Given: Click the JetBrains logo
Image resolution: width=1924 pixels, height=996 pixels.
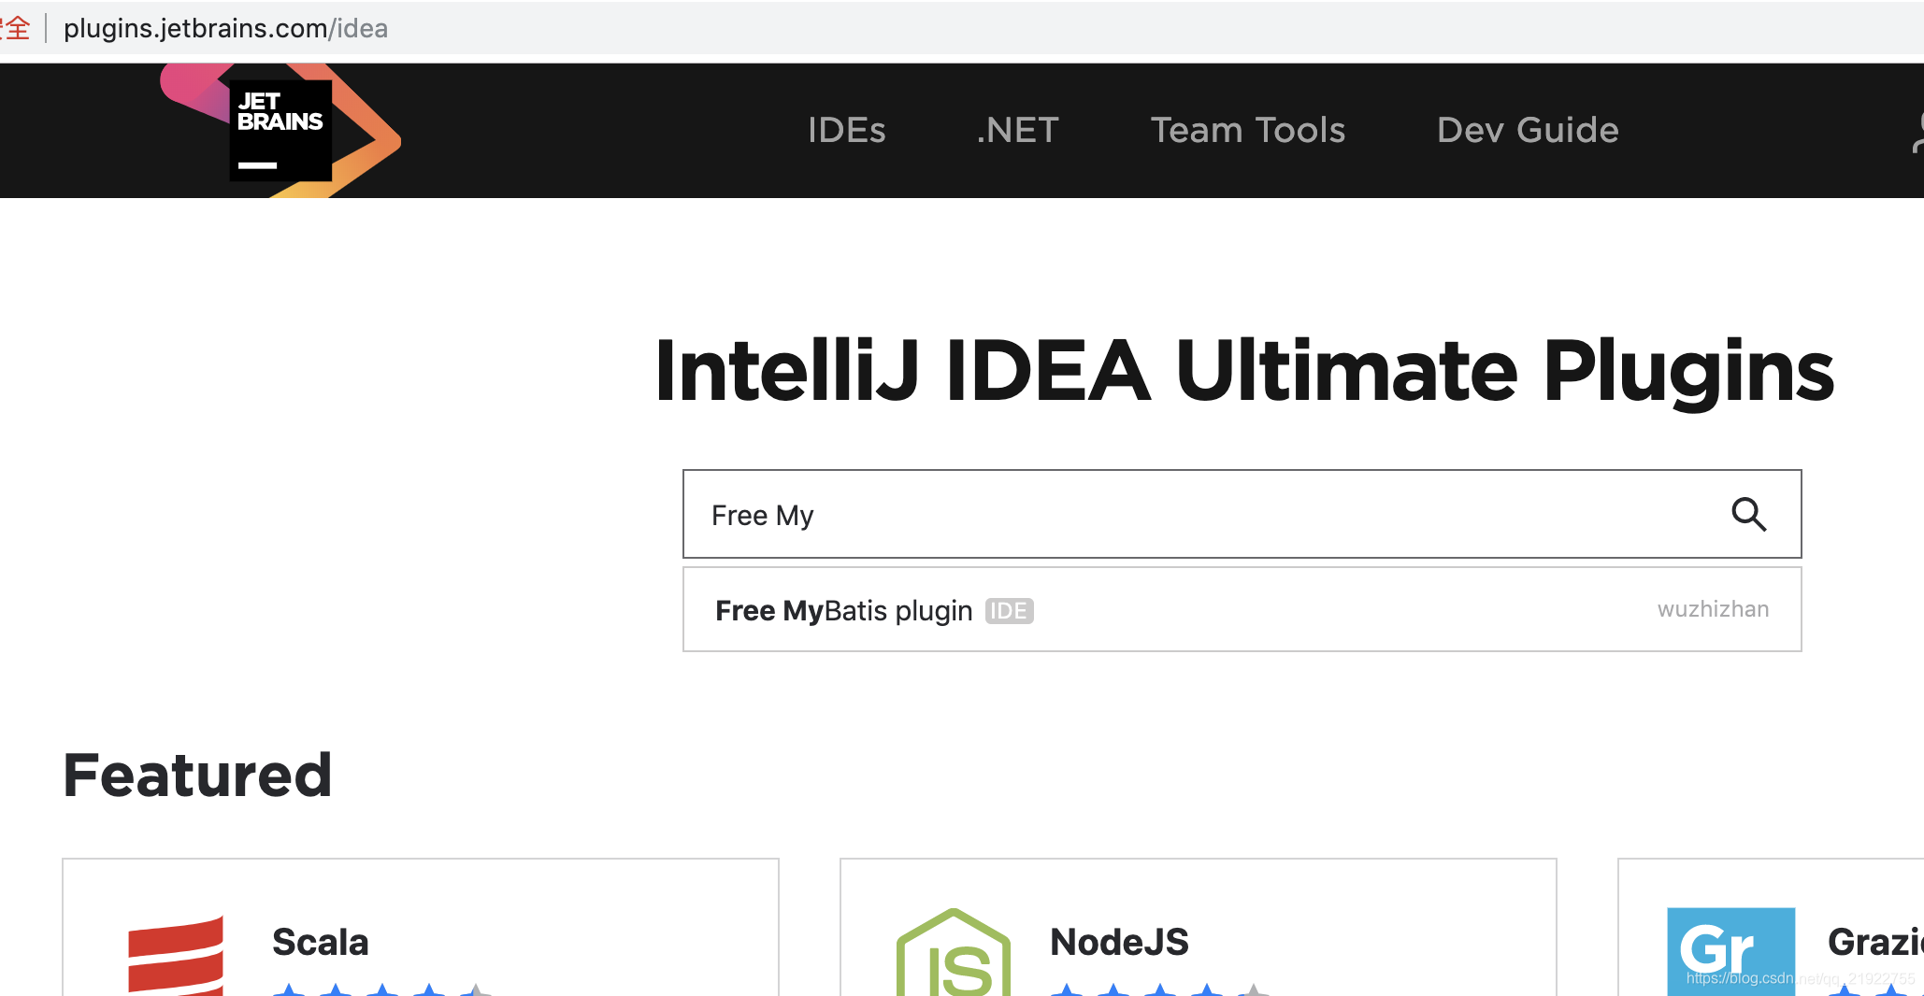Looking at the screenshot, I should tap(280, 129).
